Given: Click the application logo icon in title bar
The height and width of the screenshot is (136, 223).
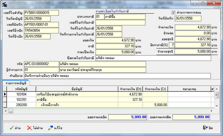Looking at the screenshot, I should click(5, 4).
